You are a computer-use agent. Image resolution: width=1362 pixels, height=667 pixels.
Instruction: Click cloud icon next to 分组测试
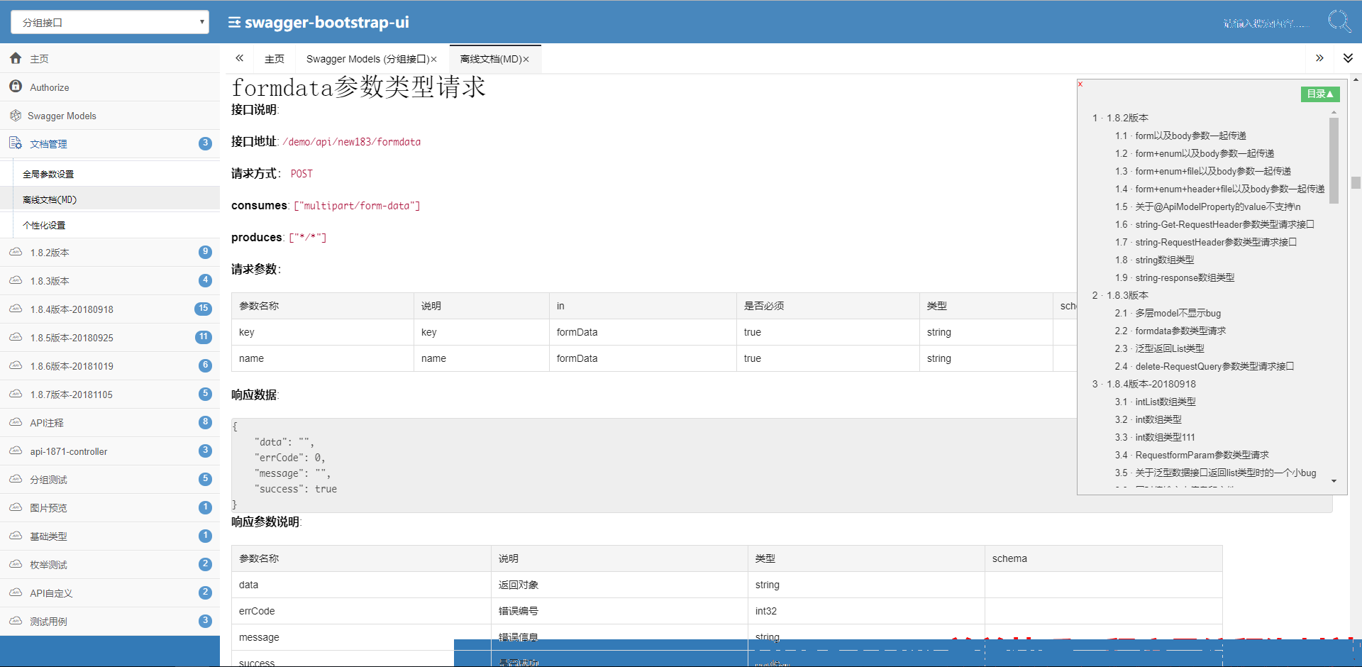pyautogui.click(x=16, y=479)
